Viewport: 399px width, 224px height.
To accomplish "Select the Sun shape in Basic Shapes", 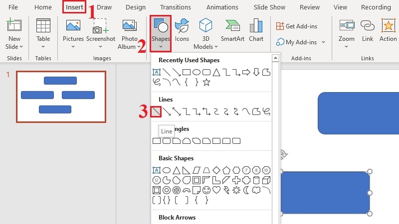I will click(x=236, y=190).
